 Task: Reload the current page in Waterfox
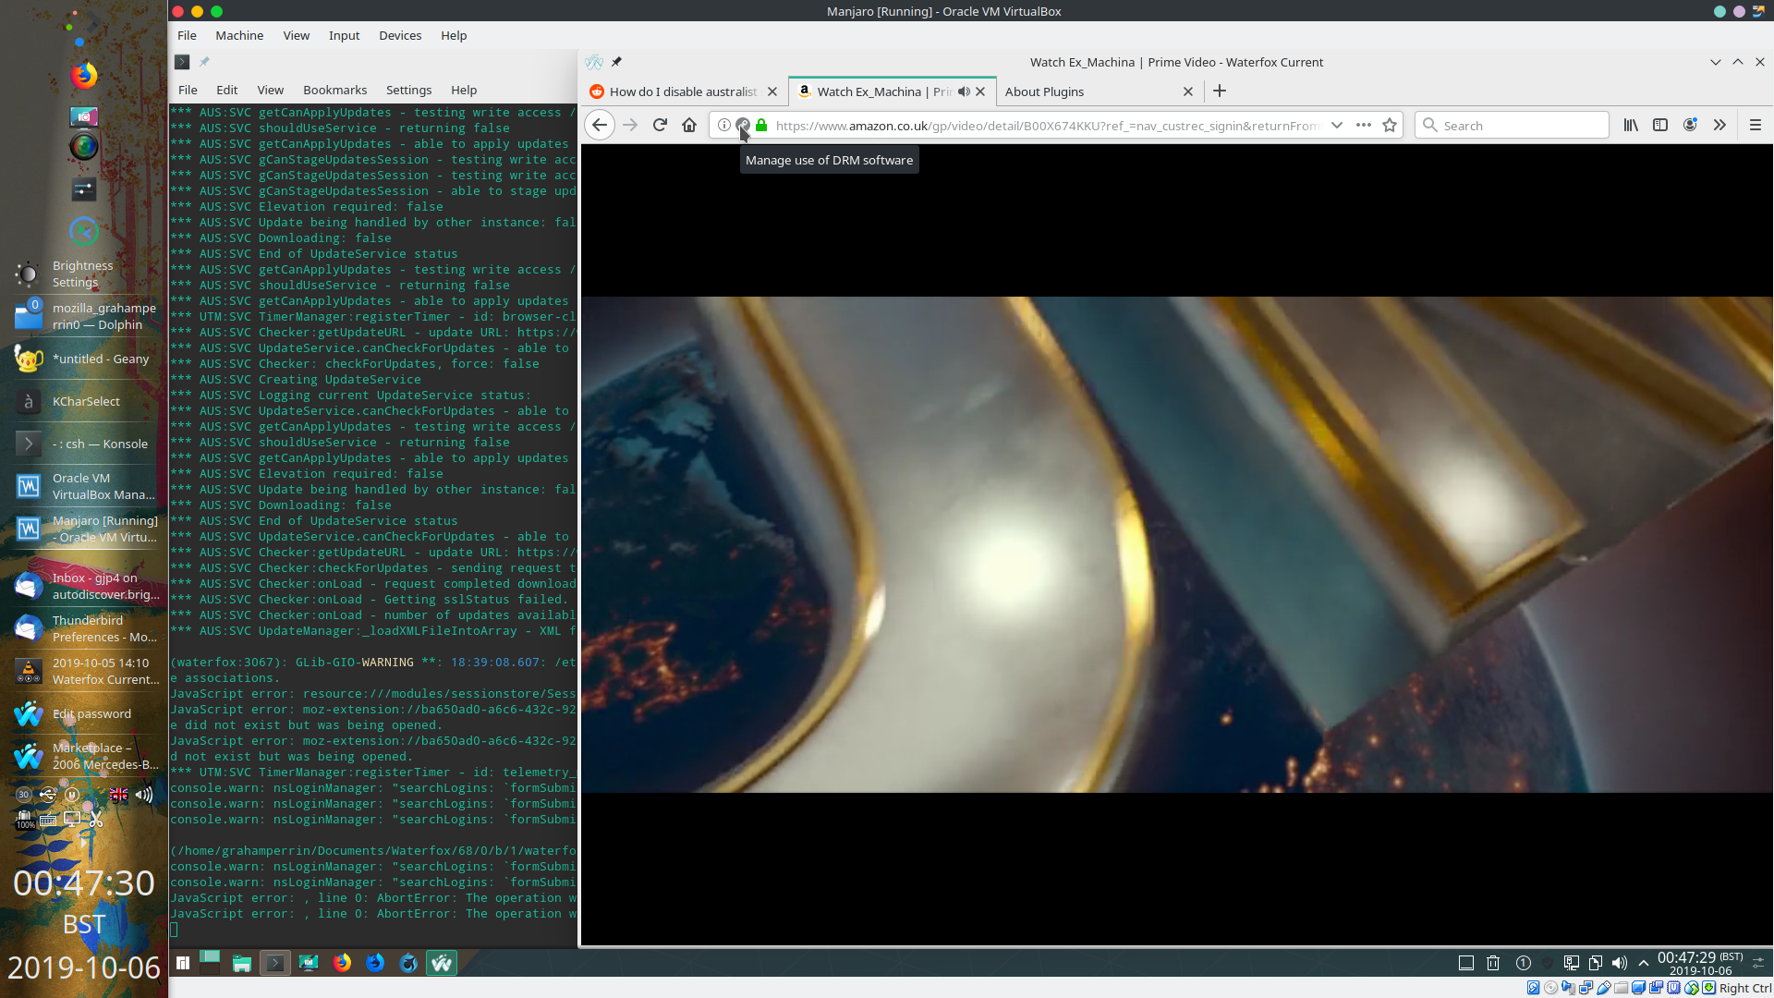660,125
